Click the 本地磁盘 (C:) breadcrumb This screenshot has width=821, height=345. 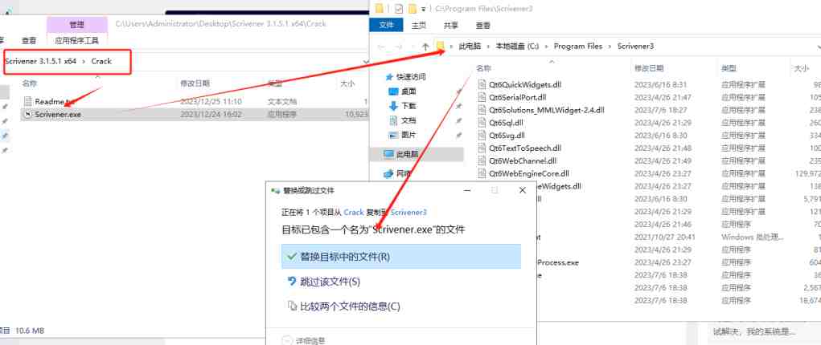click(517, 46)
